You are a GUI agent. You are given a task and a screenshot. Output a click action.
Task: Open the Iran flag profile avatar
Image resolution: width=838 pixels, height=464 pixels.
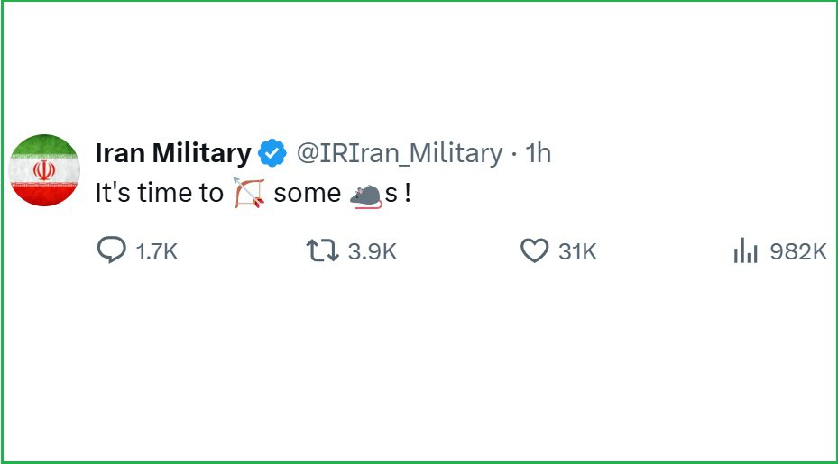(x=45, y=169)
